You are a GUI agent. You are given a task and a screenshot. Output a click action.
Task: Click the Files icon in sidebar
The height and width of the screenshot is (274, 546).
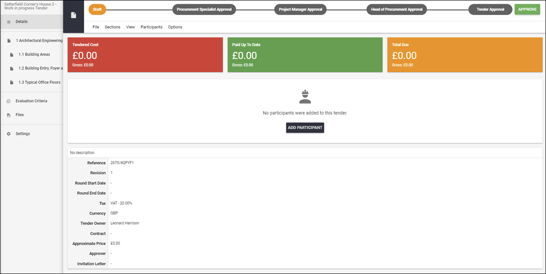click(x=9, y=115)
